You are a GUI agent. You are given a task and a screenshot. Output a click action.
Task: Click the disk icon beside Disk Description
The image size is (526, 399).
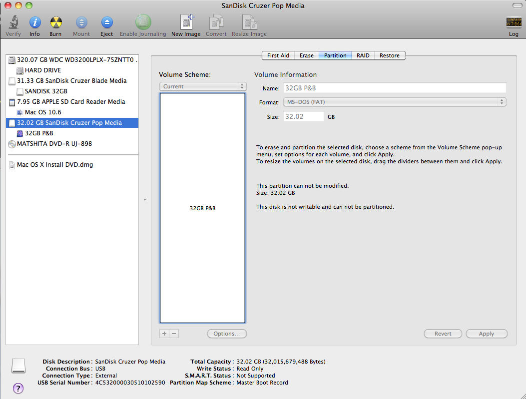tap(18, 366)
